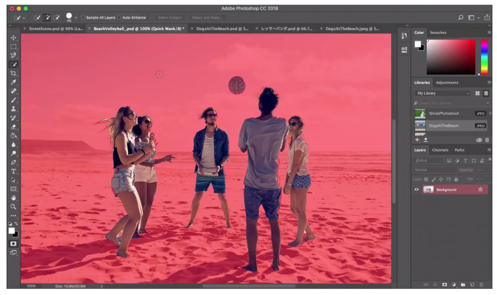Enable Sample All Layers checkbox
Screen dimensions: 497x295
tap(83, 17)
